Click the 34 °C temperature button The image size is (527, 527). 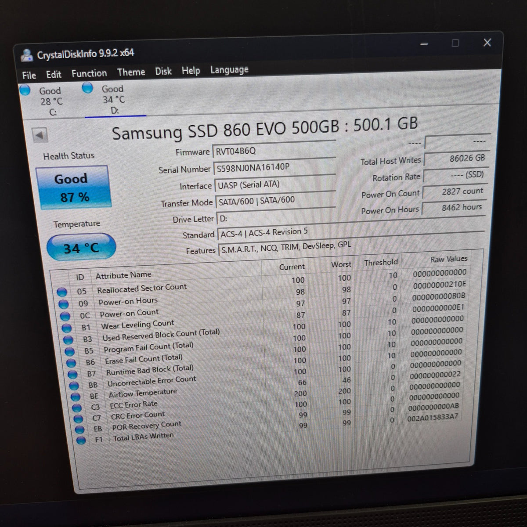[81, 248]
